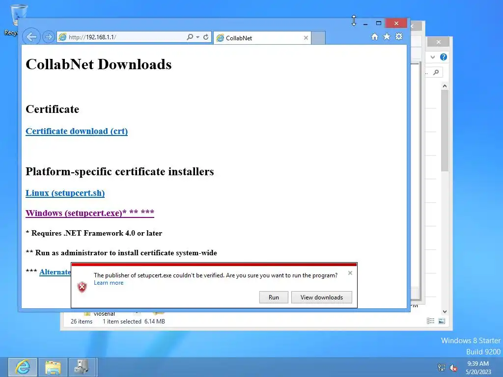Open address bar autocomplete dropdown arrow

pyautogui.click(x=197, y=37)
